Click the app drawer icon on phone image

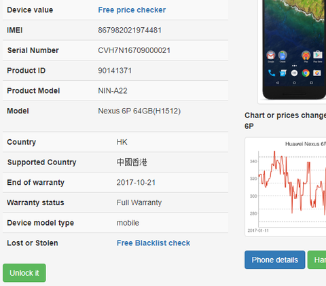click(x=294, y=73)
